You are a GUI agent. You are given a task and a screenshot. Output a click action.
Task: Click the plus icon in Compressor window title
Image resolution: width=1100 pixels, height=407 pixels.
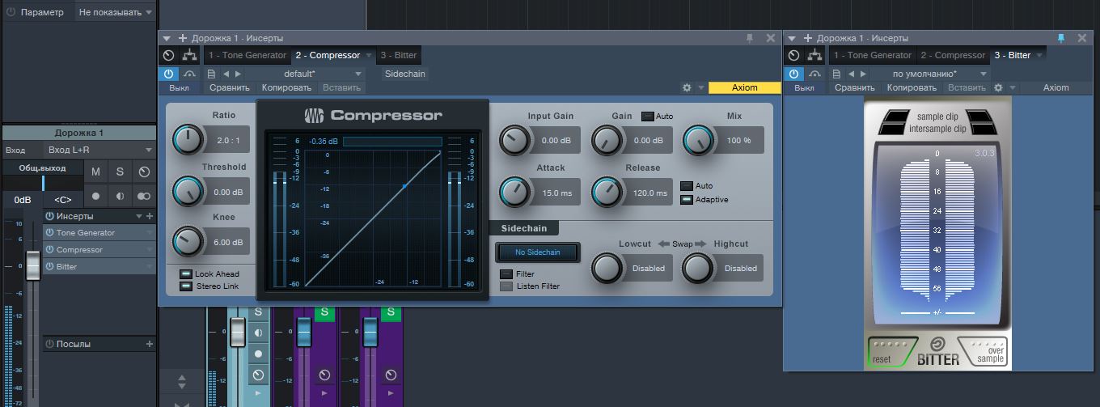pos(183,38)
